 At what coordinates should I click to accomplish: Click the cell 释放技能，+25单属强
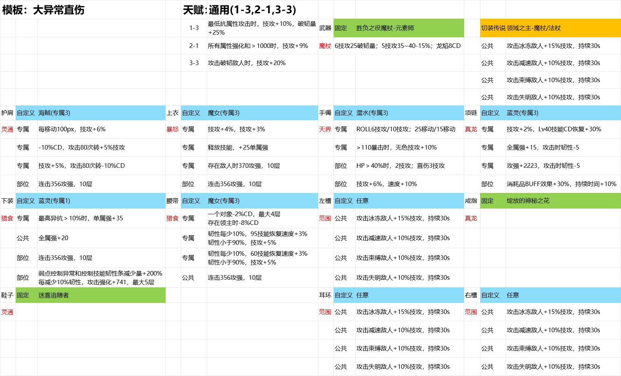tap(262, 147)
